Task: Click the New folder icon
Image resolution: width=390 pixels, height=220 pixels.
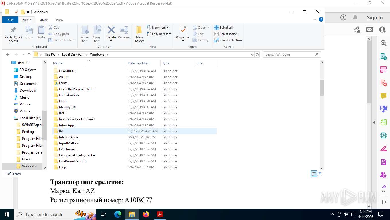Action: click(x=139, y=30)
